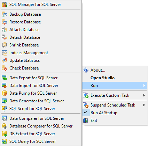The width and height of the screenshot is (148, 146).
Task: Click the Exit door icon
Action: (86, 121)
